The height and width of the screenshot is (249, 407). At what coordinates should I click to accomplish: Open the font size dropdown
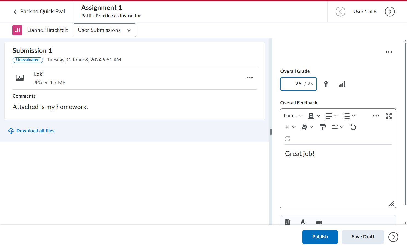pyautogui.click(x=307, y=127)
